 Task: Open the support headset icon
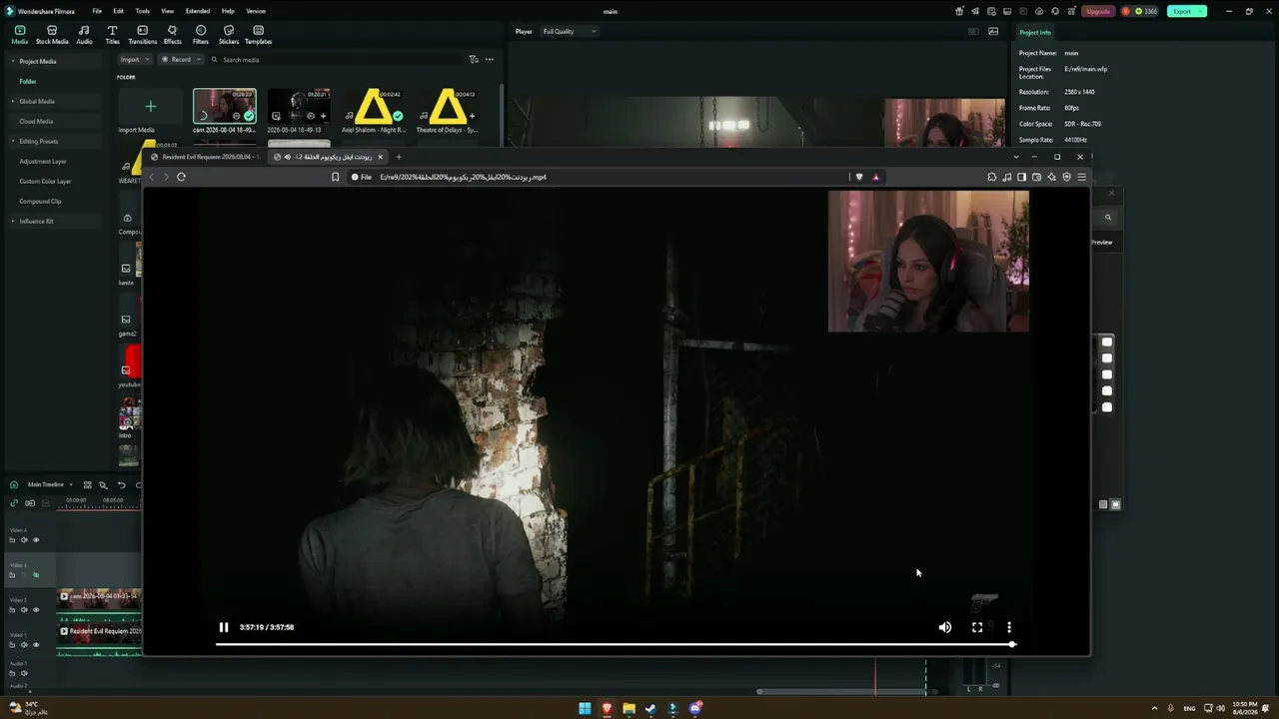tap(1053, 11)
